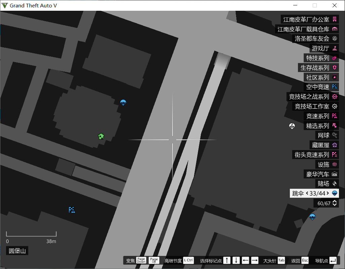
Task: Click the left arrow marker selection key
Action: point(245,260)
